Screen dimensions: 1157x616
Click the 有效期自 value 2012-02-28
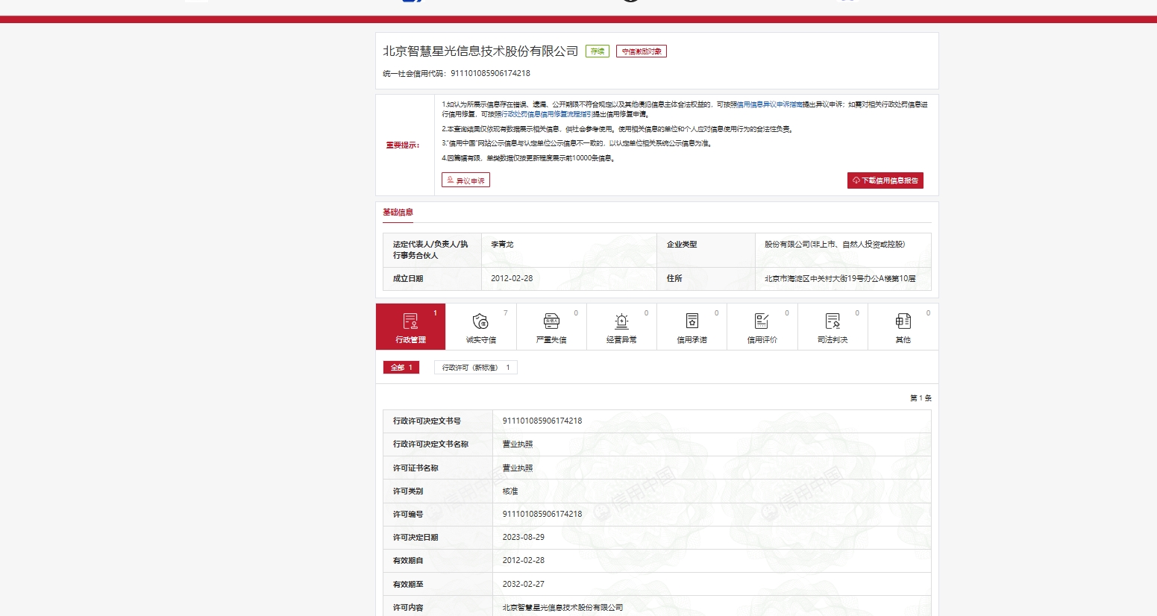tap(524, 561)
